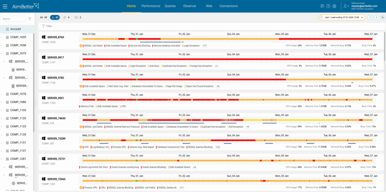Toggle the filter chip showing 4
Image resolution: width=386 pixels, height=192 pixels.
click(66, 17)
